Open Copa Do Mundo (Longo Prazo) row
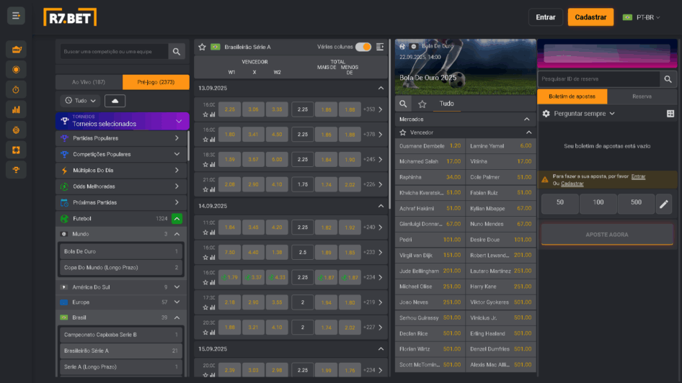This screenshot has width=682, height=383. 121,268
